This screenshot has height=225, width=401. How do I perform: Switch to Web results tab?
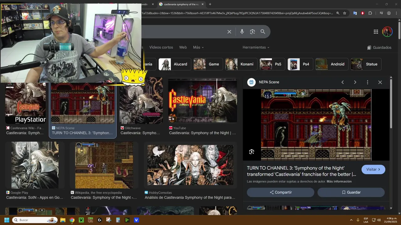183,47
